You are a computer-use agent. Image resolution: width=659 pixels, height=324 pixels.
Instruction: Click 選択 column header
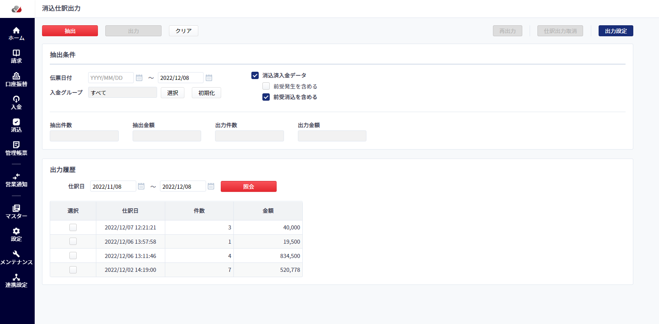[73, 211]
